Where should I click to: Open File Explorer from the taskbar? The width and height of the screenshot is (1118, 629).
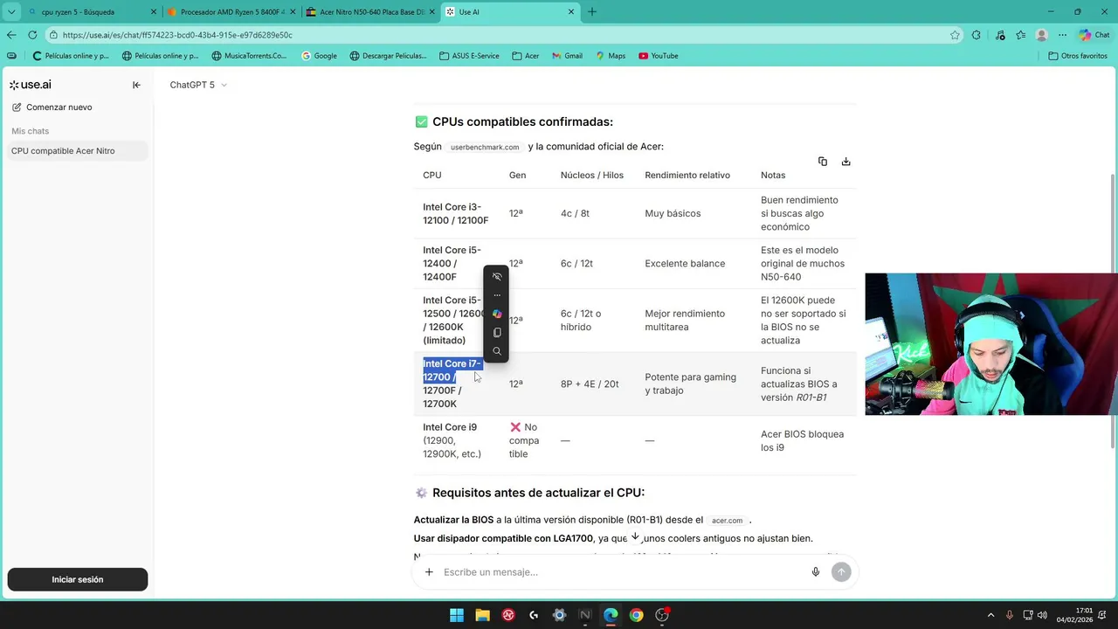(482, 615)
